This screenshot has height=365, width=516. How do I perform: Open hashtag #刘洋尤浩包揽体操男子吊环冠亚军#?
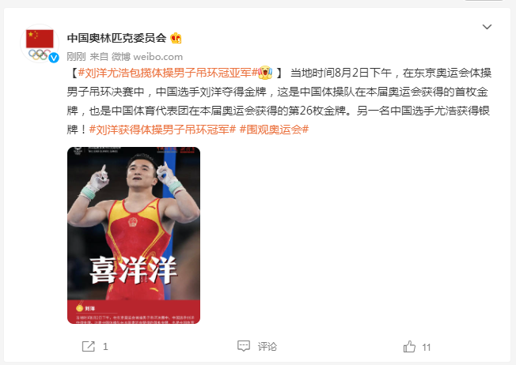point(168,73)
